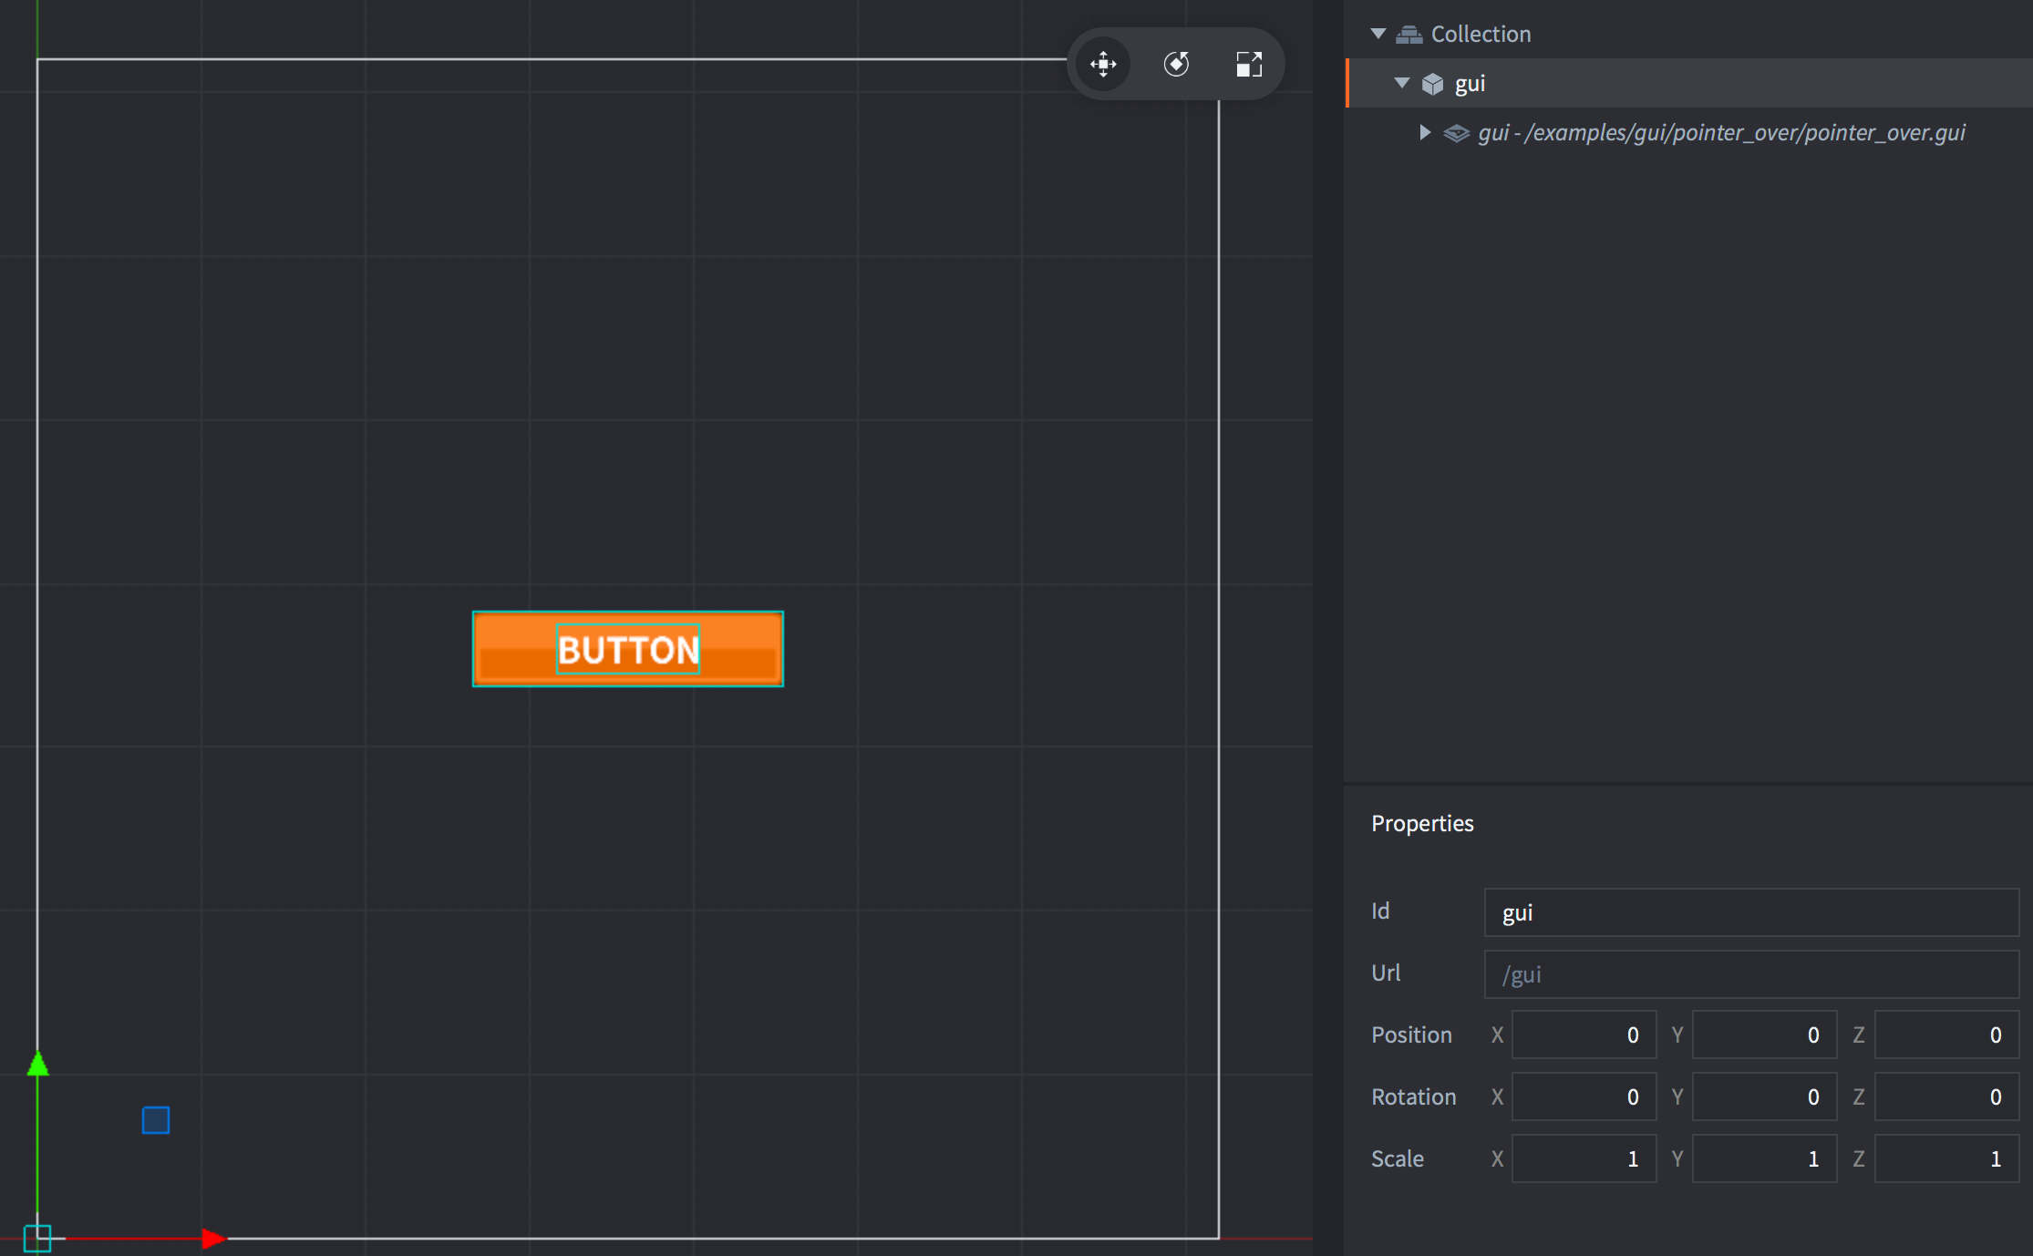Click the red X-axis arrow handle
Screen dimensions: 2033x1256
point(213,1238)
